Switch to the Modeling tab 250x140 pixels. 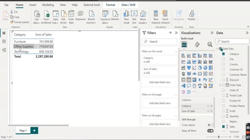48,5
